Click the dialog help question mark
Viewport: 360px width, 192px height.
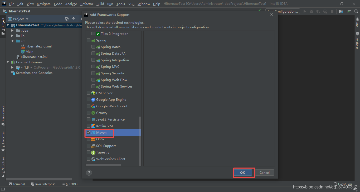coord(89,172)
